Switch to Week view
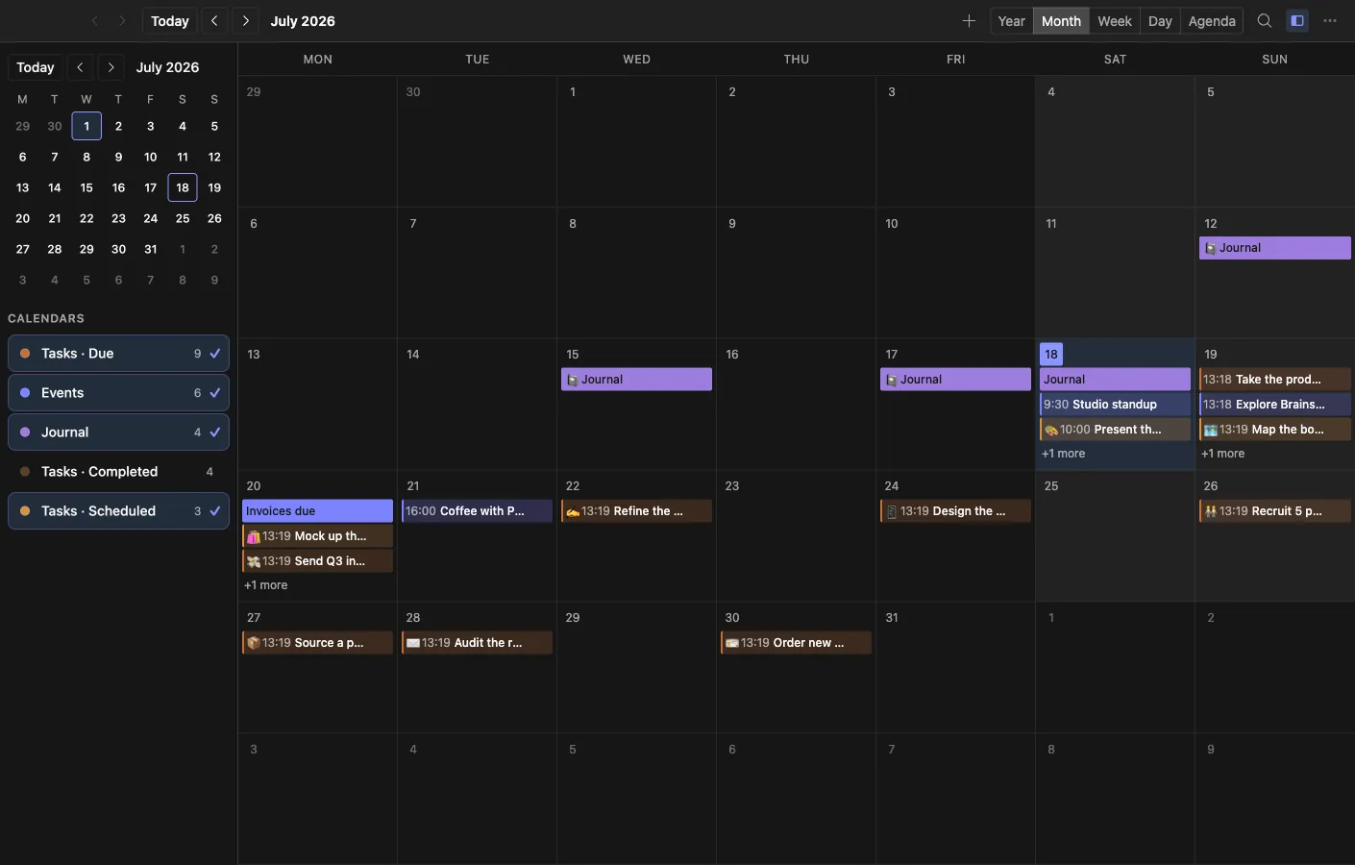1355x865 pixels. point(1115,21)
